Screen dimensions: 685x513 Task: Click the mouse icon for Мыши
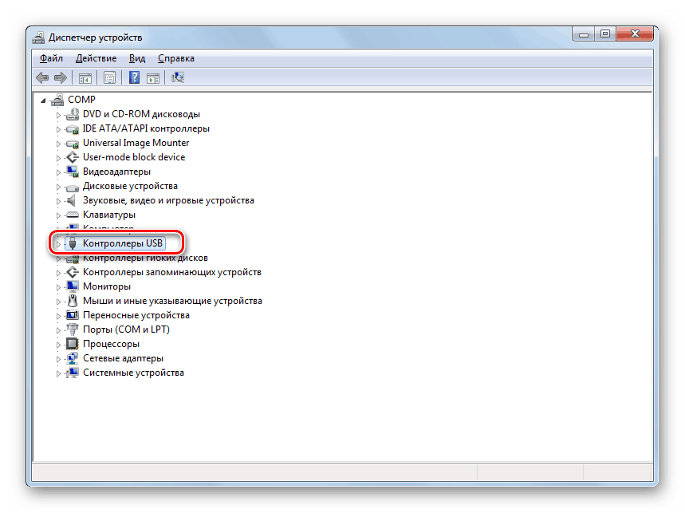(73, 301)
